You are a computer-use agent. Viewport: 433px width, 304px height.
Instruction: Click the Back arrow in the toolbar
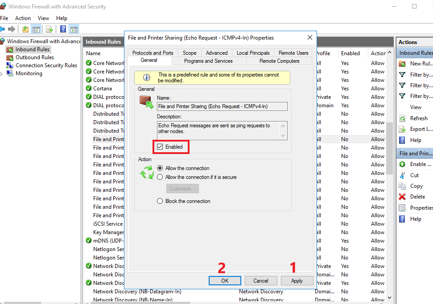pos(3,29)
